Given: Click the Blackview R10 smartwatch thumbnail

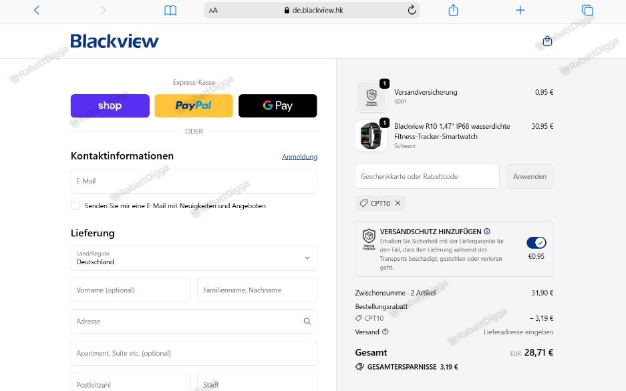Looking at the screenshot, I should click(x=371, y=136).
